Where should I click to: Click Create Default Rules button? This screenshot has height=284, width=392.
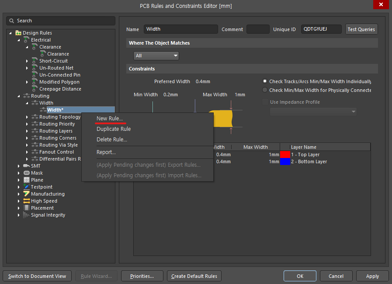(x=194, y=276)
